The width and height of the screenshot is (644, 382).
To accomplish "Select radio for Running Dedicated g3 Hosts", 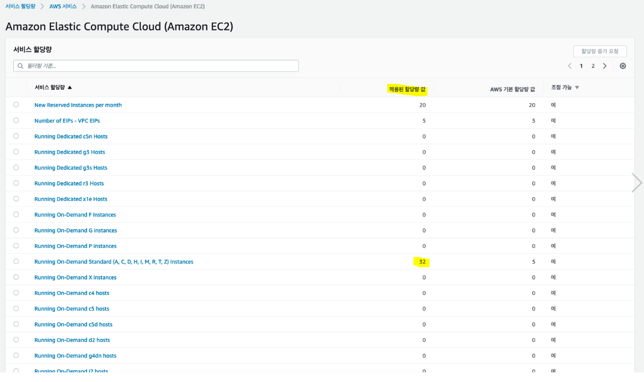I will pos(16,152).
